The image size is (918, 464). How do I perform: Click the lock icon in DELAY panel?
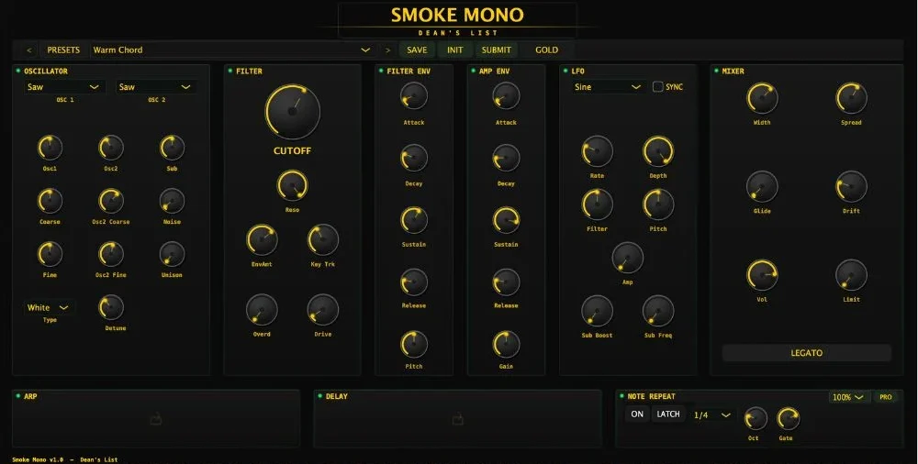pos(458,419)
